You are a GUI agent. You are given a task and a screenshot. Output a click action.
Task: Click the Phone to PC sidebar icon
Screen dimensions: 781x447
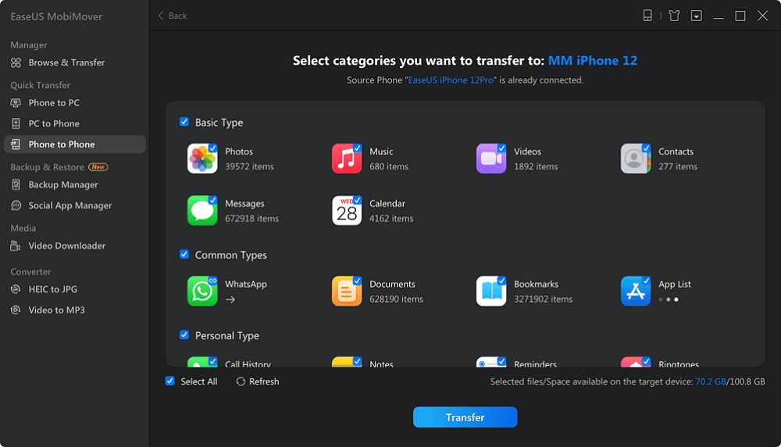click(x=16, y=103)
